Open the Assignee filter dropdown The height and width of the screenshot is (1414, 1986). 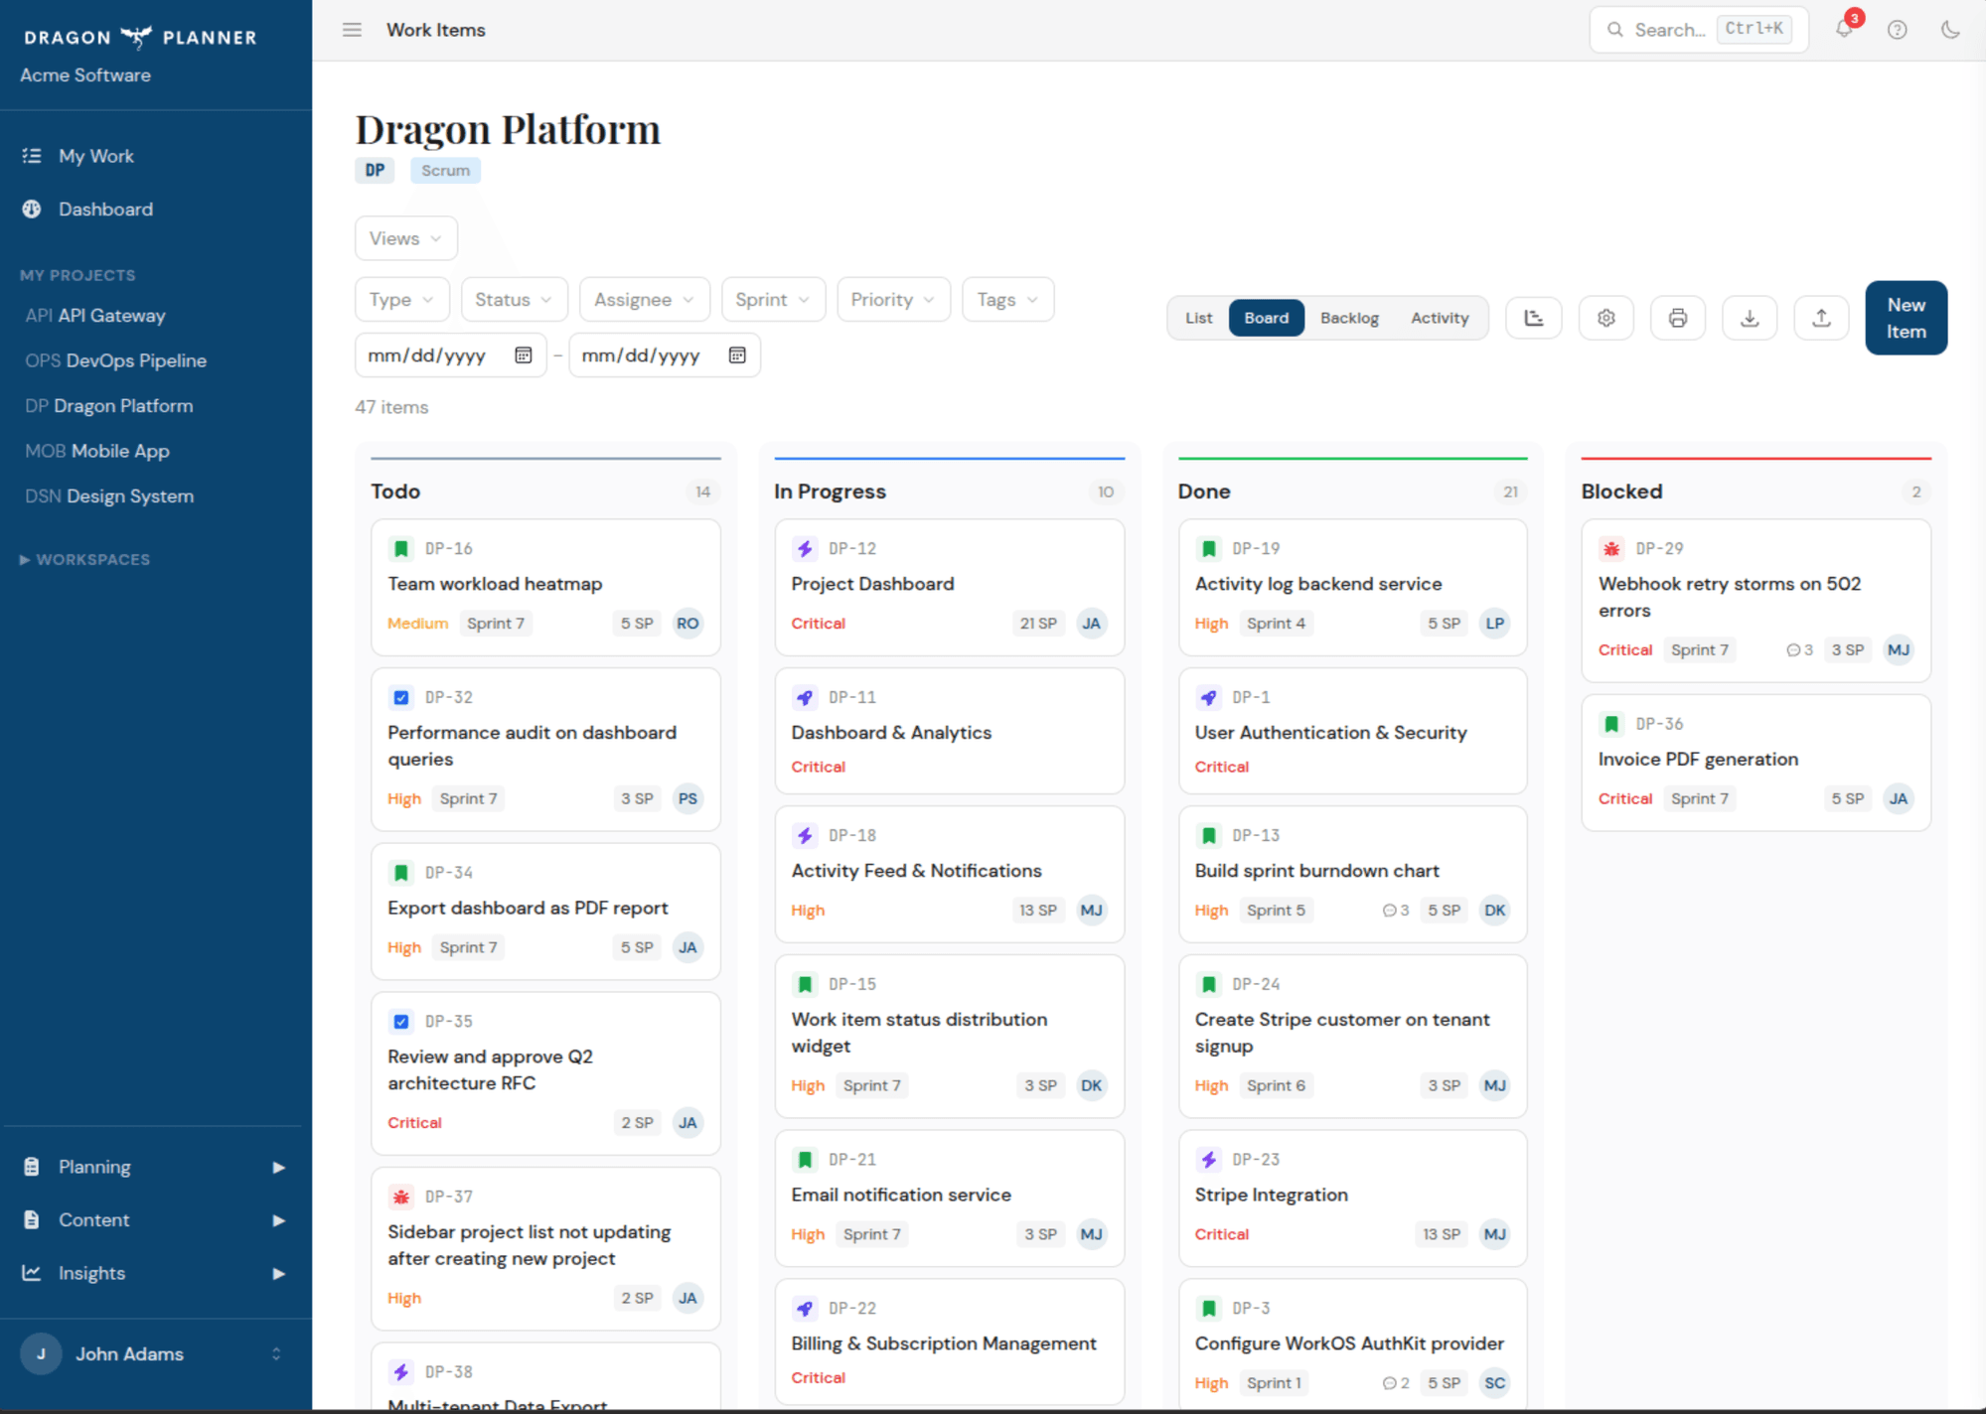click(644, 299)
